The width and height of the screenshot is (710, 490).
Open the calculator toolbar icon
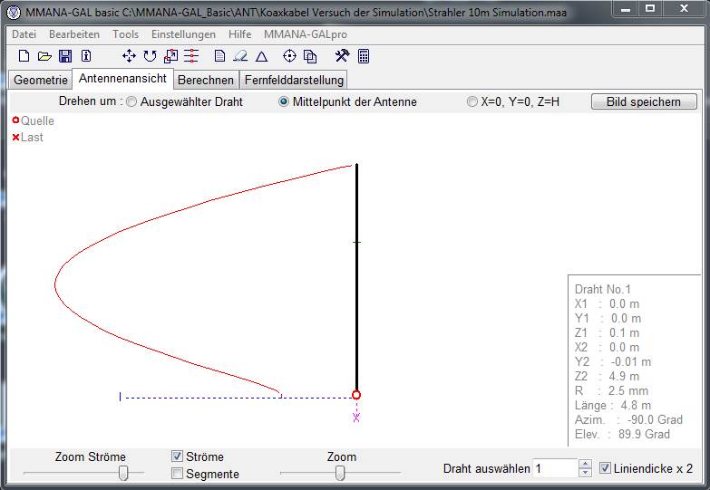click(x=364, y=56)
